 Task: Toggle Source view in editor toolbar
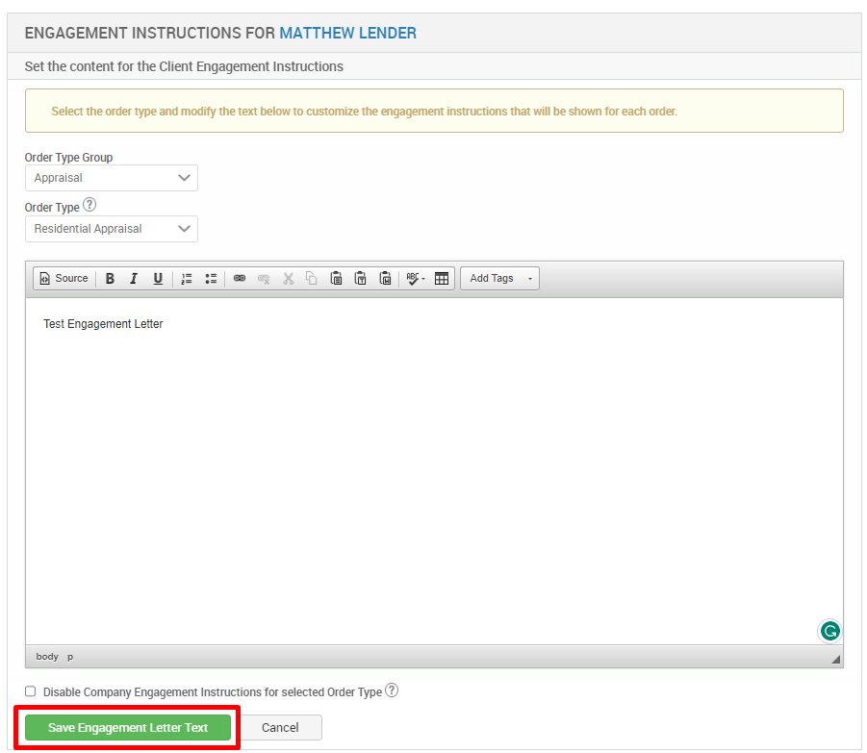click(64, 279)
